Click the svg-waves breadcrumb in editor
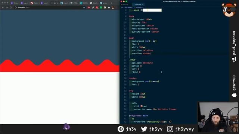Image resolution: width=239 pixels, height=134 pixels. pos(128,7)
